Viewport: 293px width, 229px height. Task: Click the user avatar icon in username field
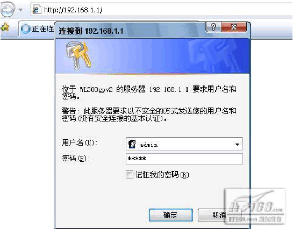[132, 144]
